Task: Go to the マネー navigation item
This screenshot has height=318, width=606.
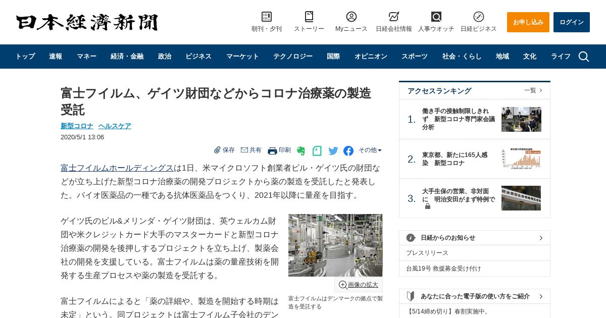Action: 86,57
